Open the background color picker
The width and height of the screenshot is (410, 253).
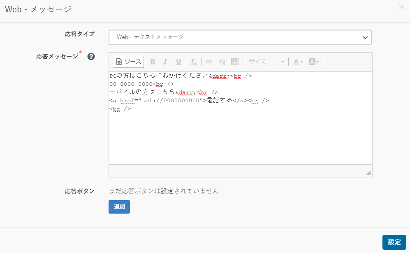[x=314, y=62]
